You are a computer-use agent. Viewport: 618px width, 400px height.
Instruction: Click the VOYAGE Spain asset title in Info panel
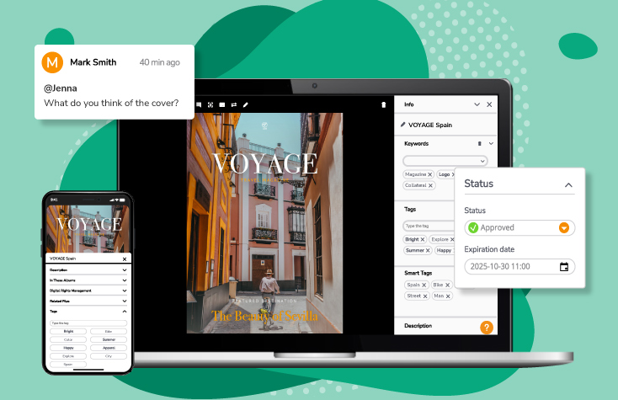coord(430,125)
